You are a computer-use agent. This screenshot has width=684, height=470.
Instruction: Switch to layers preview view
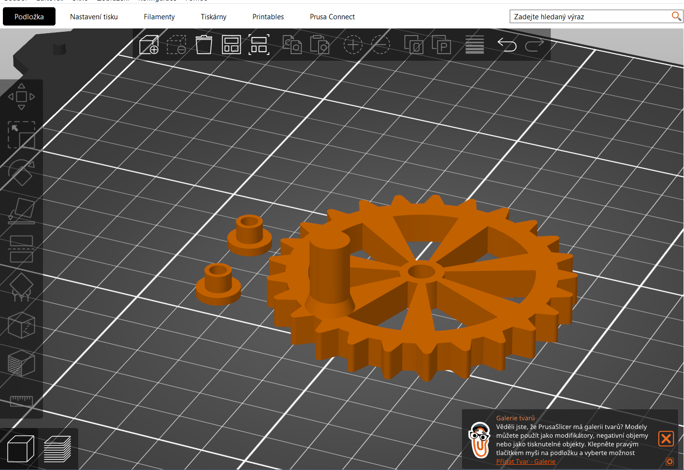point(57,449)
